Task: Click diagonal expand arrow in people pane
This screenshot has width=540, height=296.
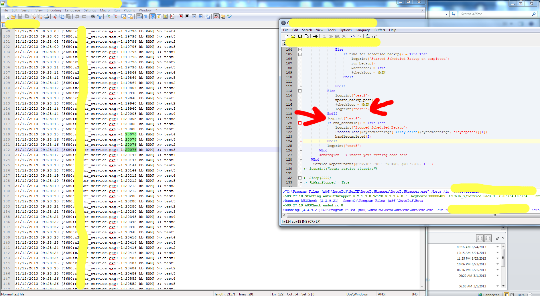Action: 497,238
